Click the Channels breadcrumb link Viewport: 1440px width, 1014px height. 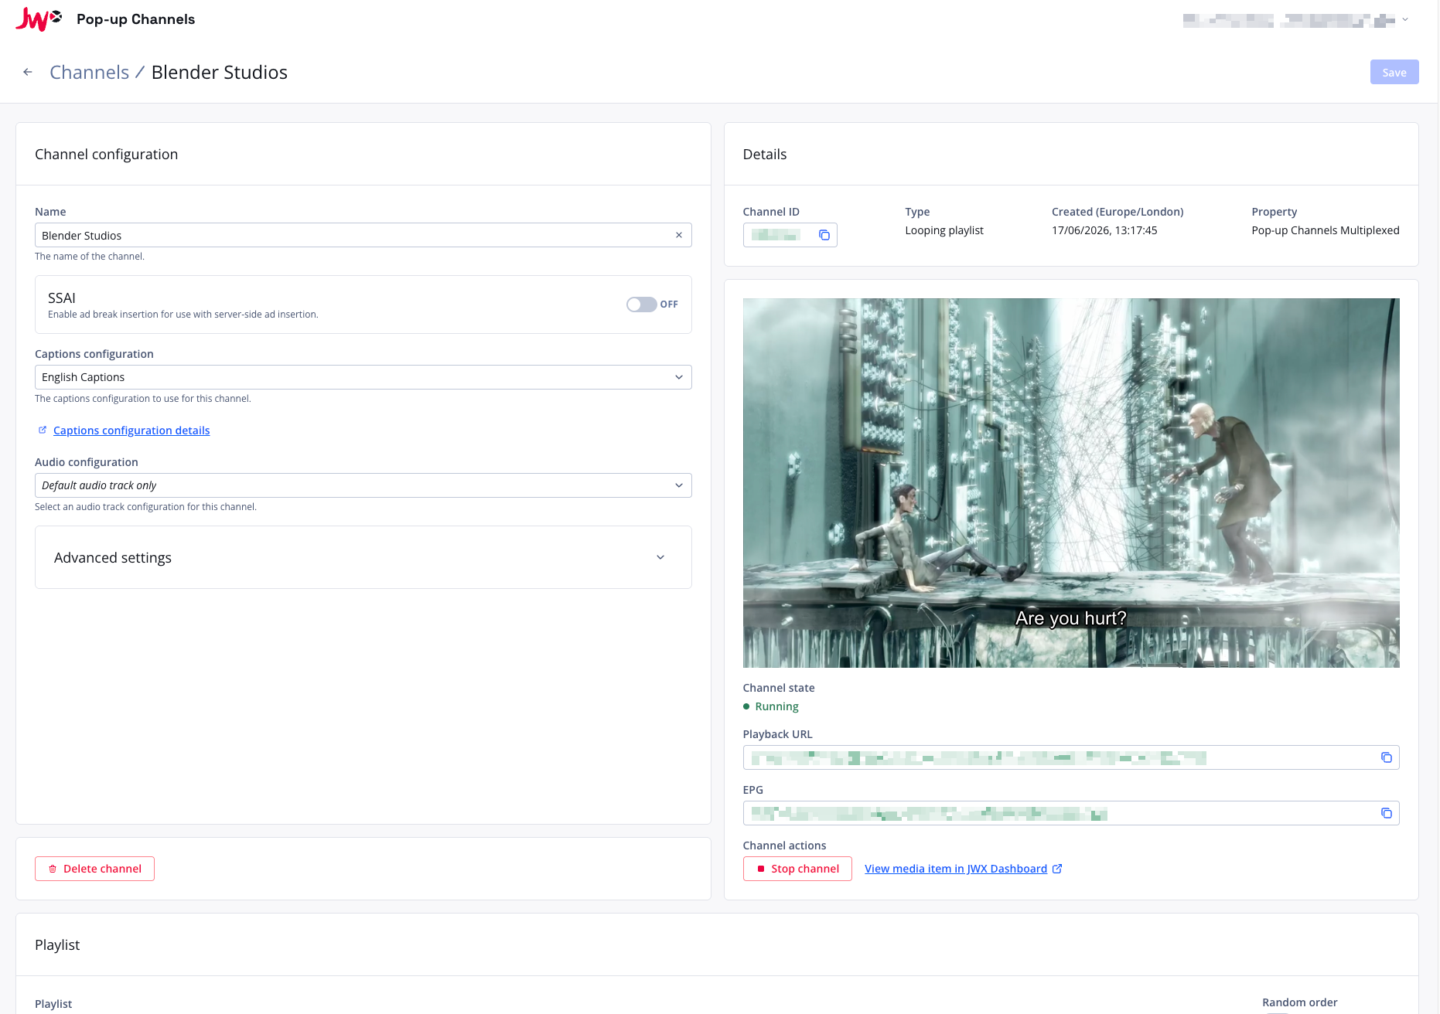90,72
